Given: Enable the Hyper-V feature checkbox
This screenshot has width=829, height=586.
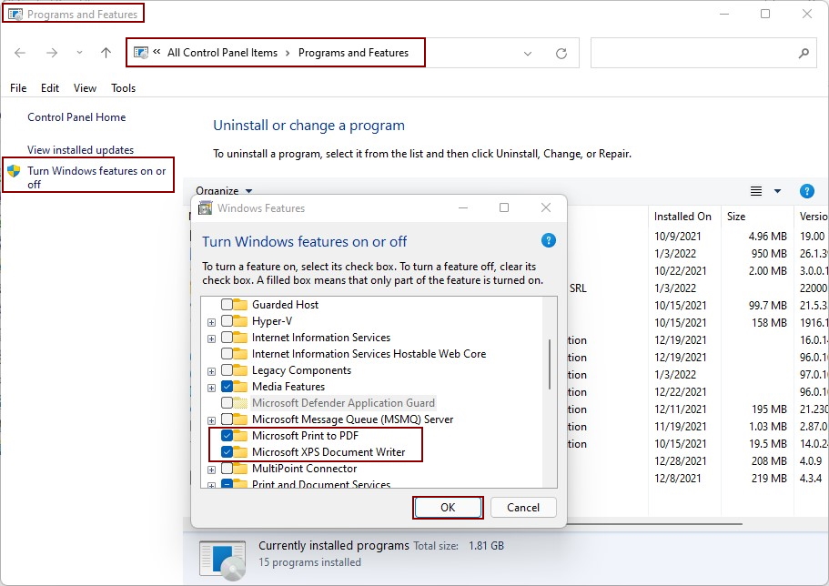Looking at the screenshot, I should pos(227,321).
